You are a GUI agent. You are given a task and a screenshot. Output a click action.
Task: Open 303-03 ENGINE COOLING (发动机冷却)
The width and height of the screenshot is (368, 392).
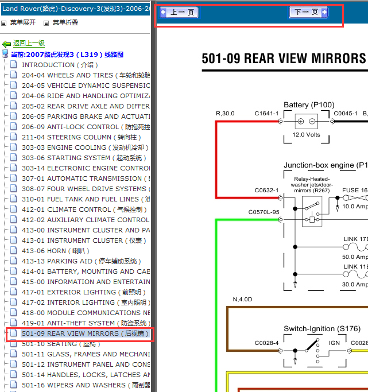(85, 148)
